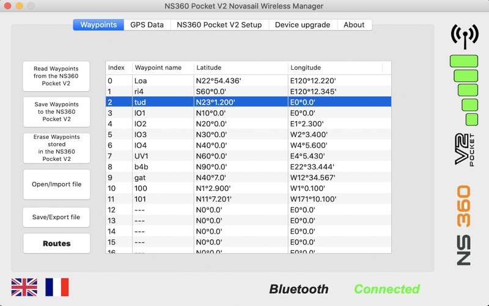Click longitude E4°5.430'
Screen dimensions: 489x306
pyautogui.click(x=307, y=156)
